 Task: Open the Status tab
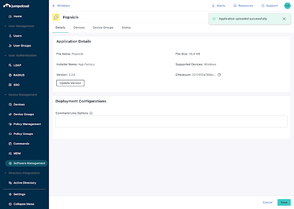126,28
